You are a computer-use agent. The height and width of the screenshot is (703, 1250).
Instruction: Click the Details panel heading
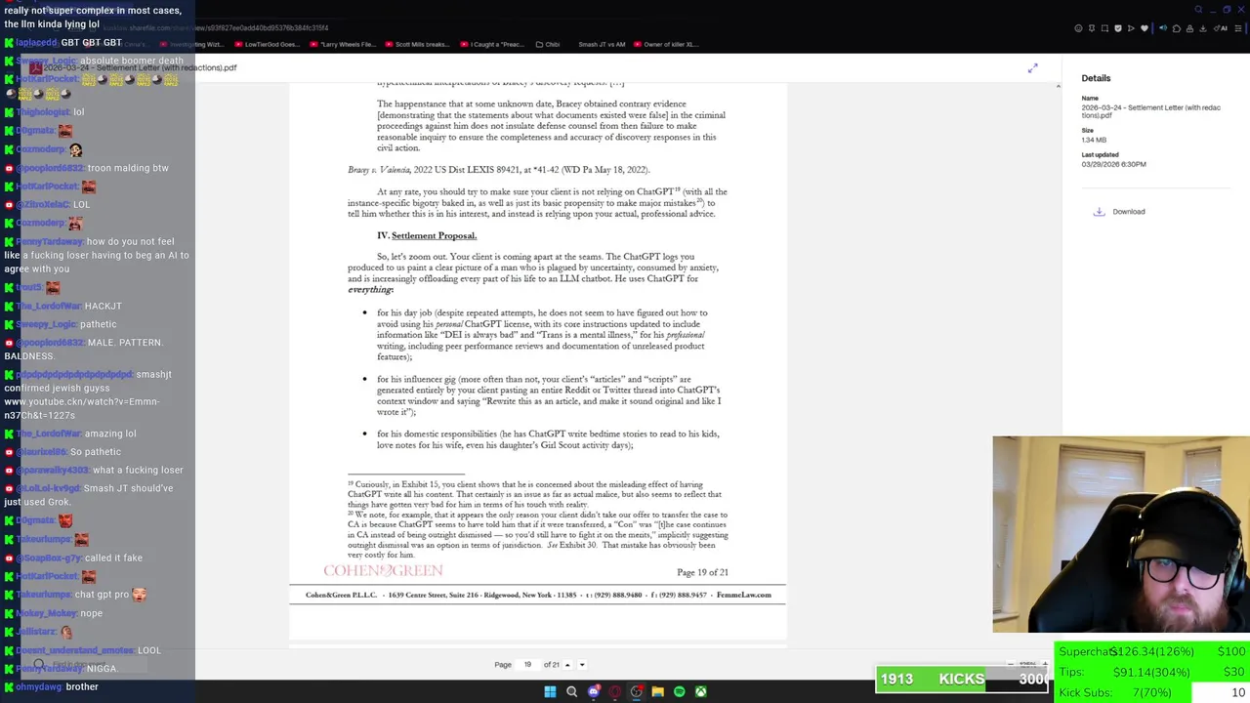pyautogui.click(x=1096, y=78)
